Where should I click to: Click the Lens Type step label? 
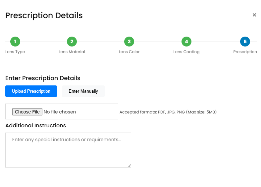(15, 52)
